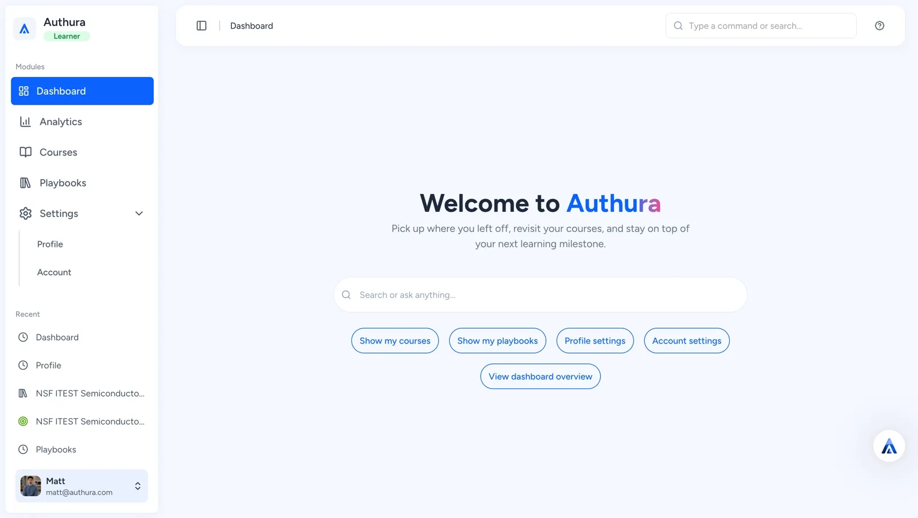This screenshot has width=918, height=518.
Task: Toggle the sidebar panel icon
Action: pos(201,26)
